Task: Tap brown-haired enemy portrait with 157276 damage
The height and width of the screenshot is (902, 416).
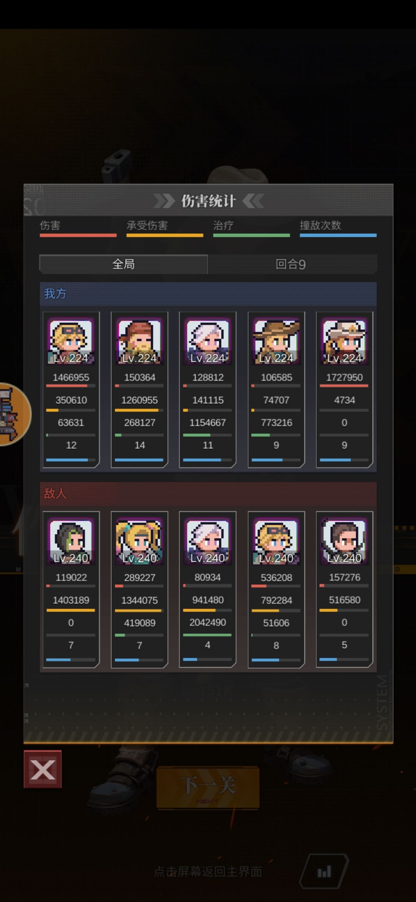Action: tap(344, 541)
